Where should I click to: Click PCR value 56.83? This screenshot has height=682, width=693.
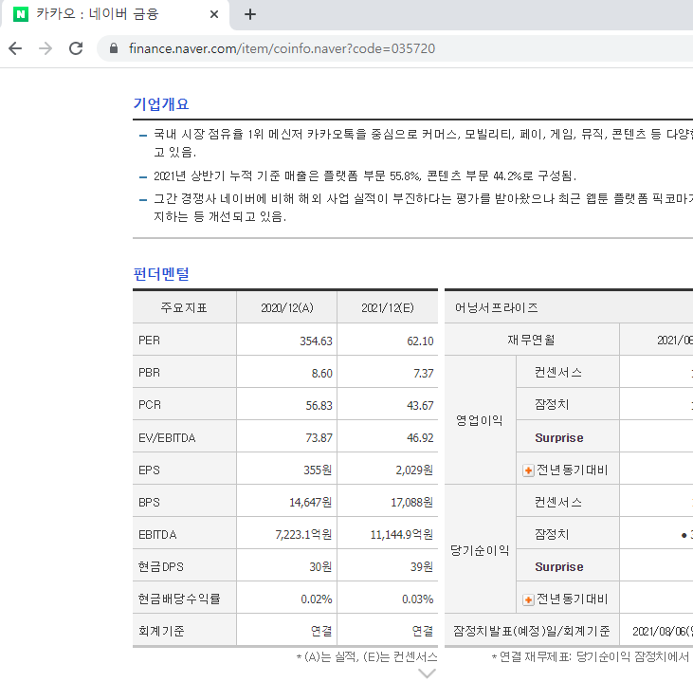[319, 406]
